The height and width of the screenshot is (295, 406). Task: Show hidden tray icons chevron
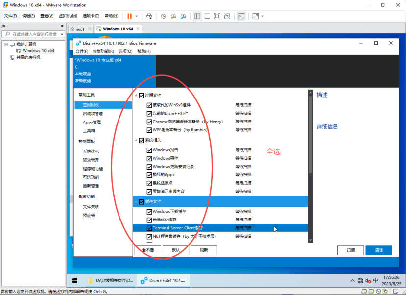pyautogui.click(x=352, y=280)
